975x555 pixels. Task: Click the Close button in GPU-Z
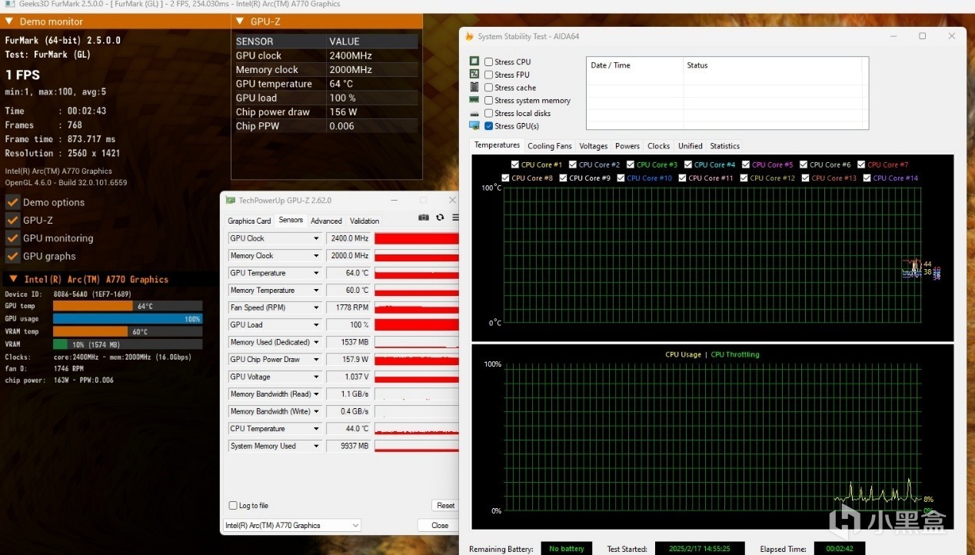pyautogui.click(x=440, y=525)
